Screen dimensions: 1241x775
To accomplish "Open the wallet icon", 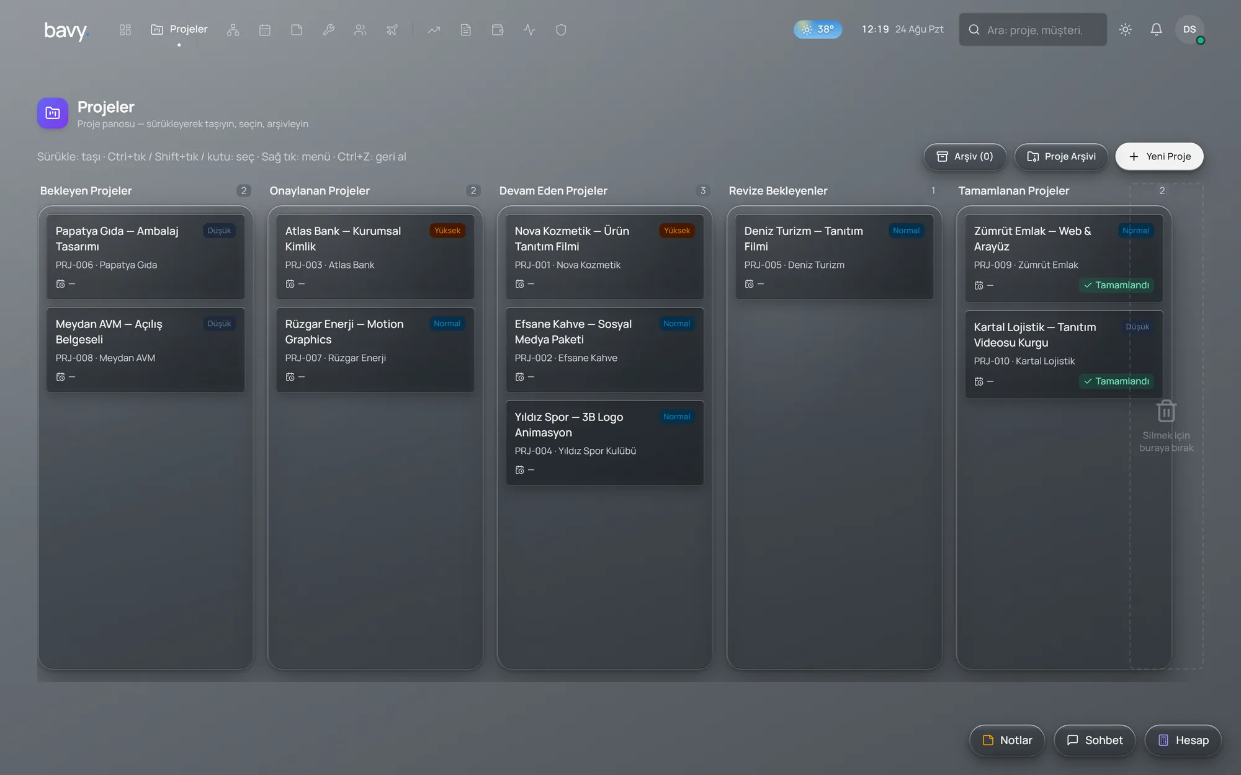I will click(x=498, y=30).
